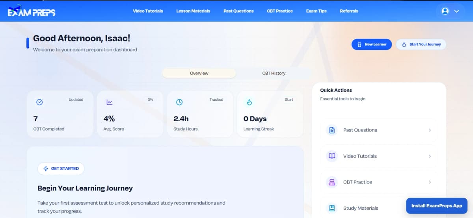Click the flame icon on Learning Streak card
This screenshot has width=473, height=218.
pyautogui.click(x=250, y=102)
